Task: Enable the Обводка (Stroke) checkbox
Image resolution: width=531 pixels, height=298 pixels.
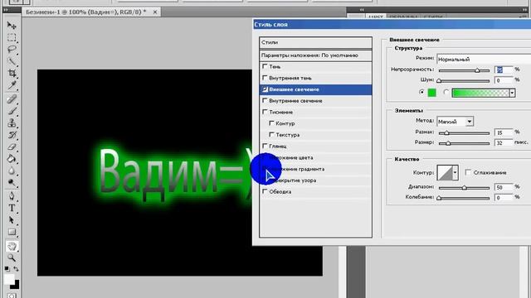Action: coord(265,191)
